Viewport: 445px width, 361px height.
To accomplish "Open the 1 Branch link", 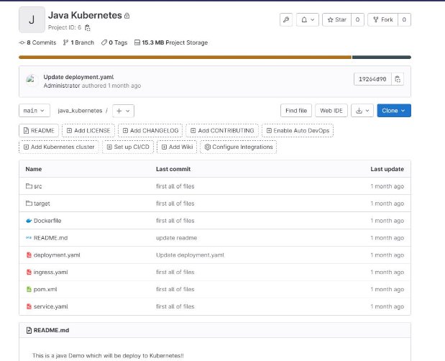I will (78, 42).
